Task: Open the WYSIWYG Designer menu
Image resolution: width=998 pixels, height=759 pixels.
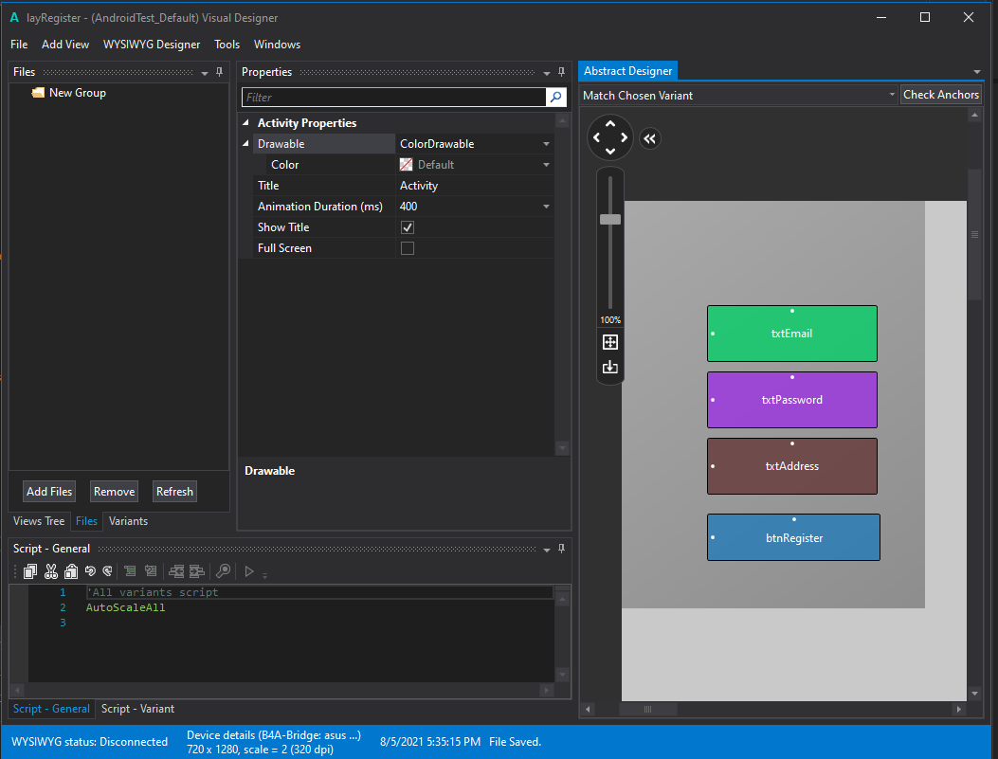Action: coord(152,45)
